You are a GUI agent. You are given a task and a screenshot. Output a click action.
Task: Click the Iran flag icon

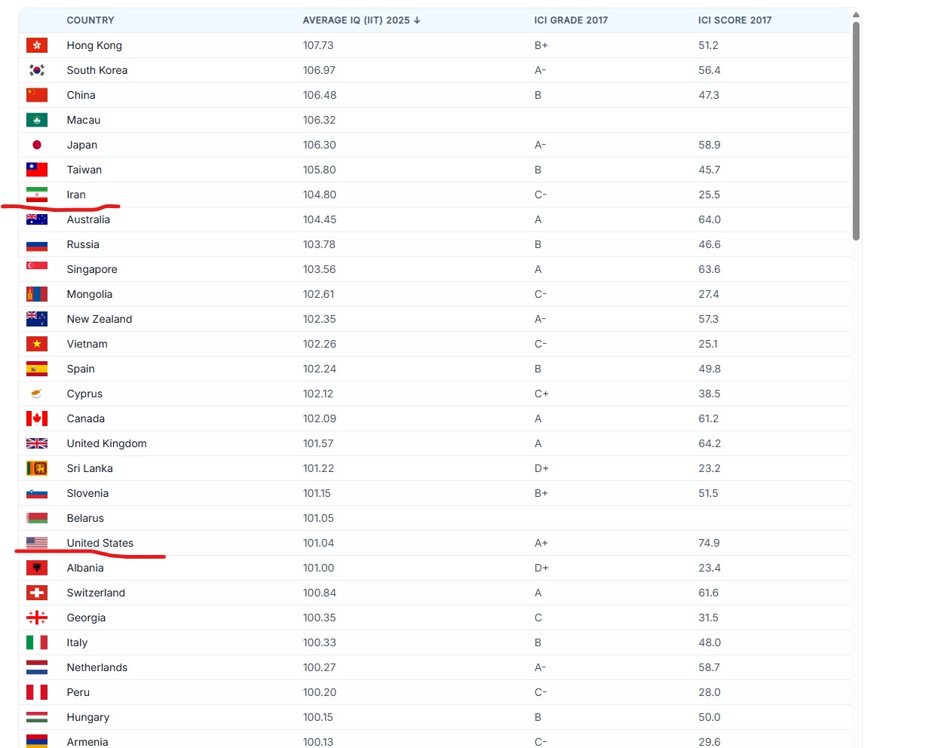click(x=37, y=195)
